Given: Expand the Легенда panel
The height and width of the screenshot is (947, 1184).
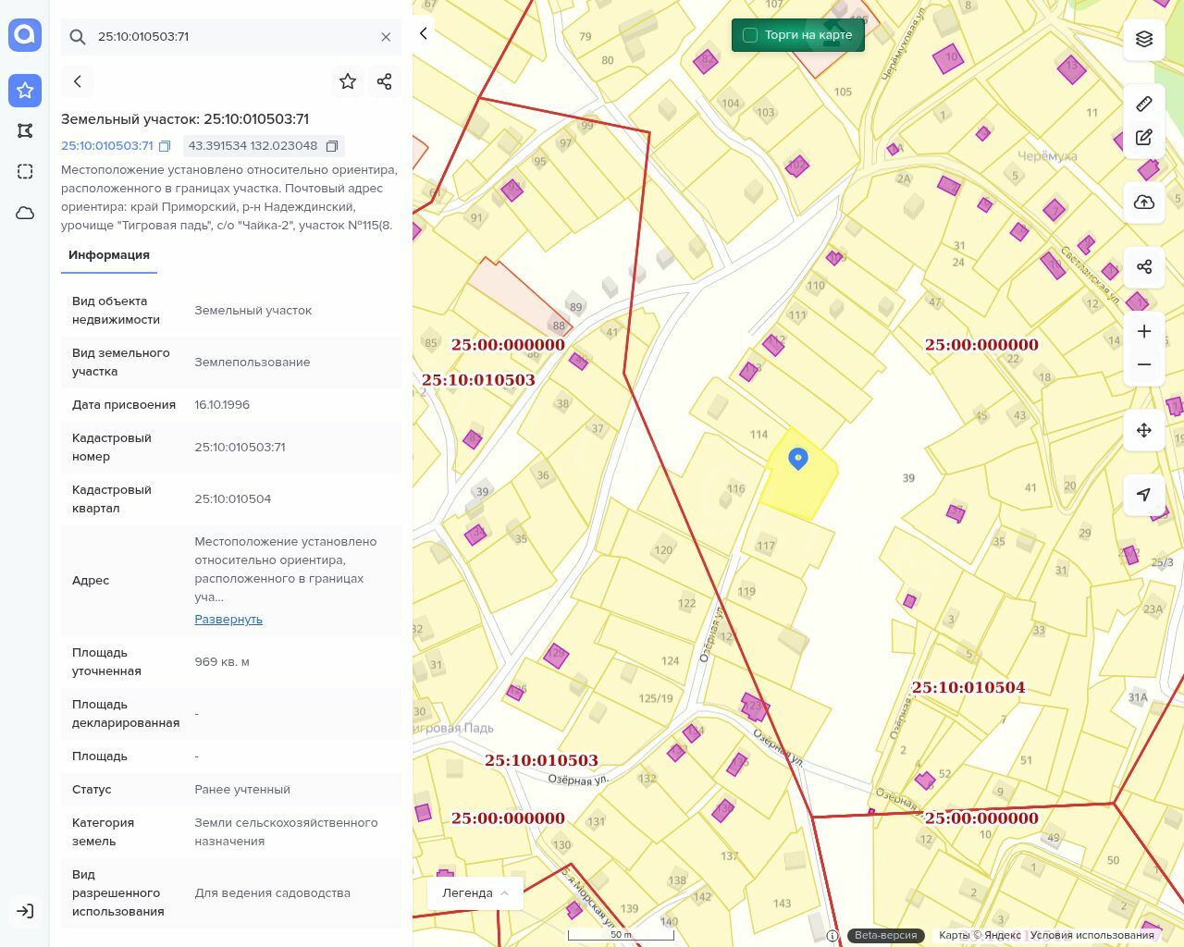Looking at the screenshot, I should (x=475, y=893).
